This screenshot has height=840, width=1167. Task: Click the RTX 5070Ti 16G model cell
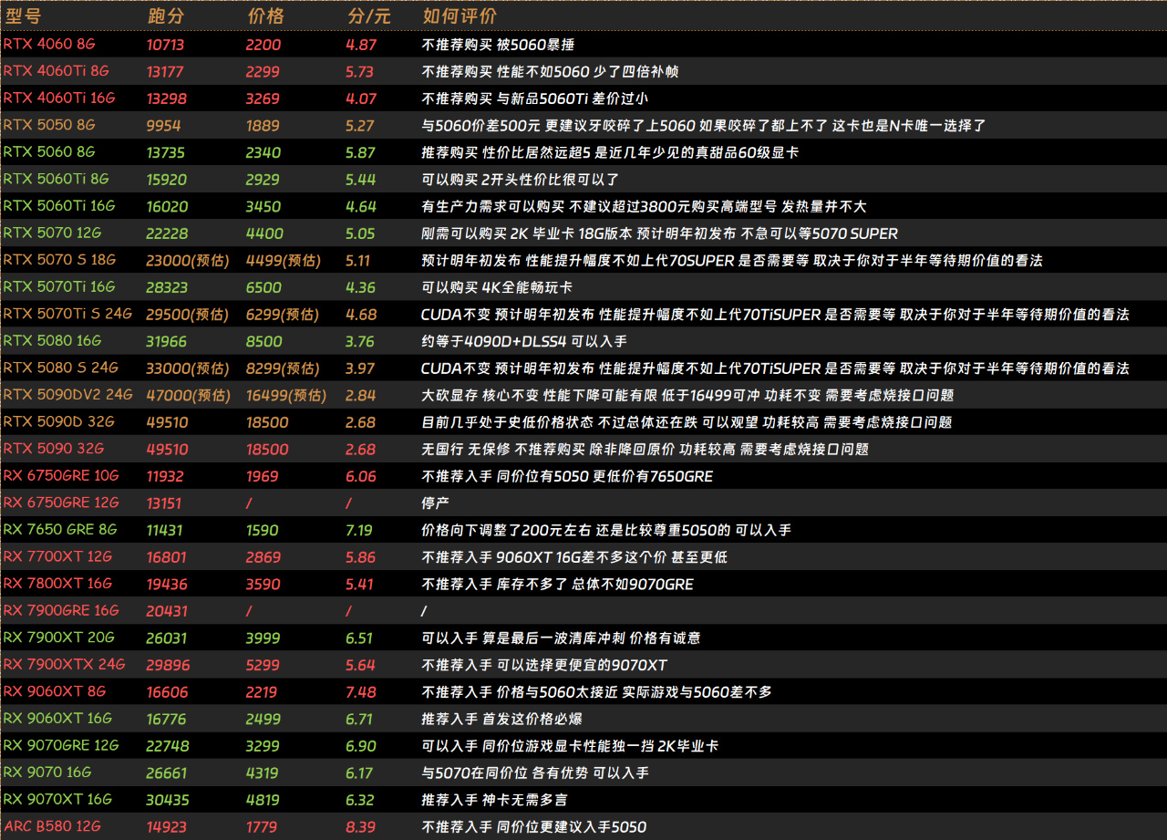60,287
